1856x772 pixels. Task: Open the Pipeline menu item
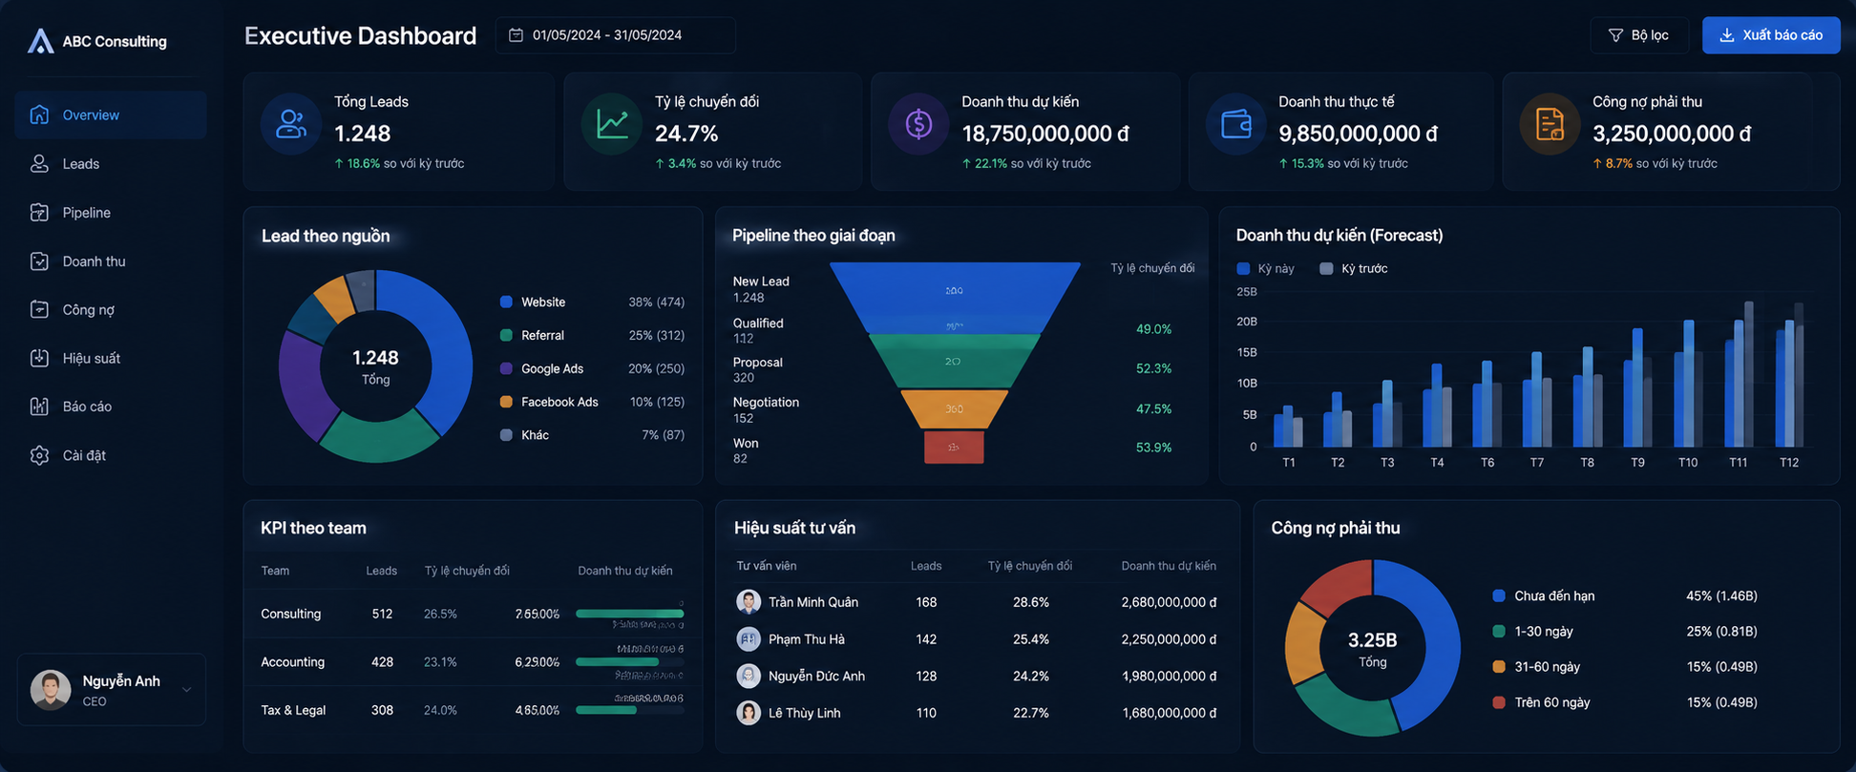tap(111, 212)
